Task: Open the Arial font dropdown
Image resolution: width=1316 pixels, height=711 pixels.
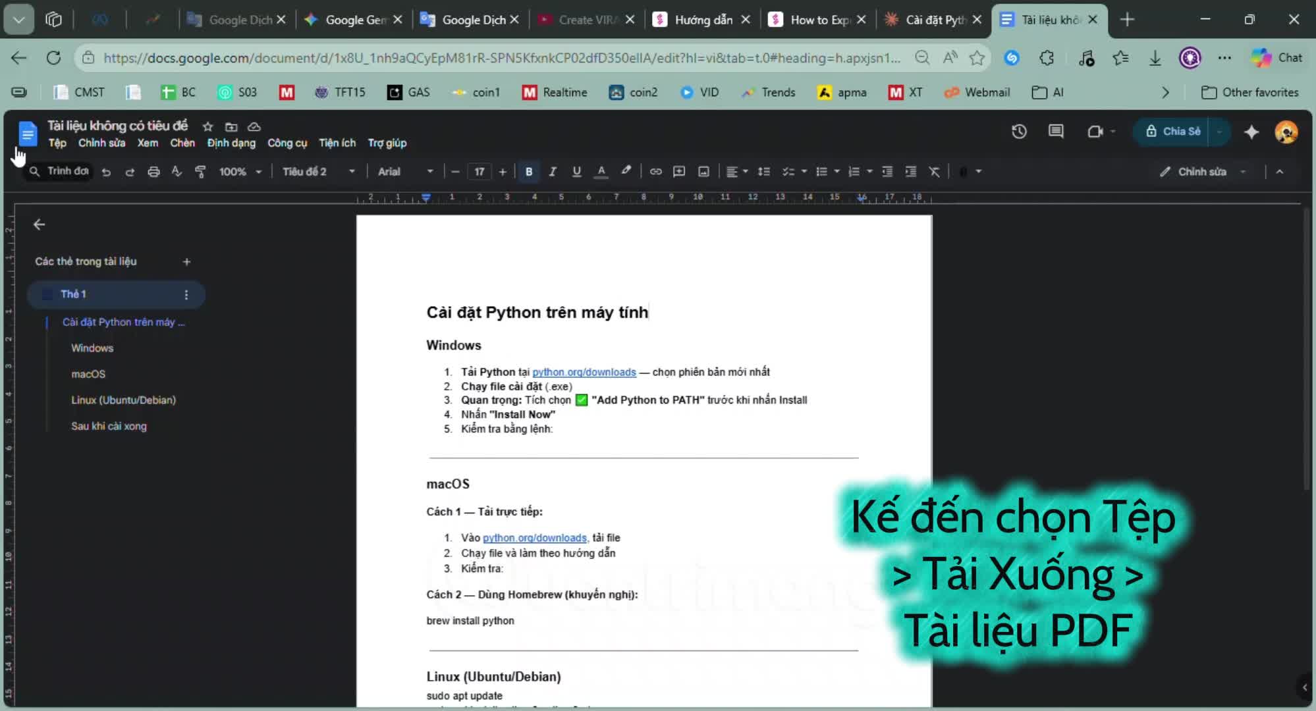Action: coord(405,172)
